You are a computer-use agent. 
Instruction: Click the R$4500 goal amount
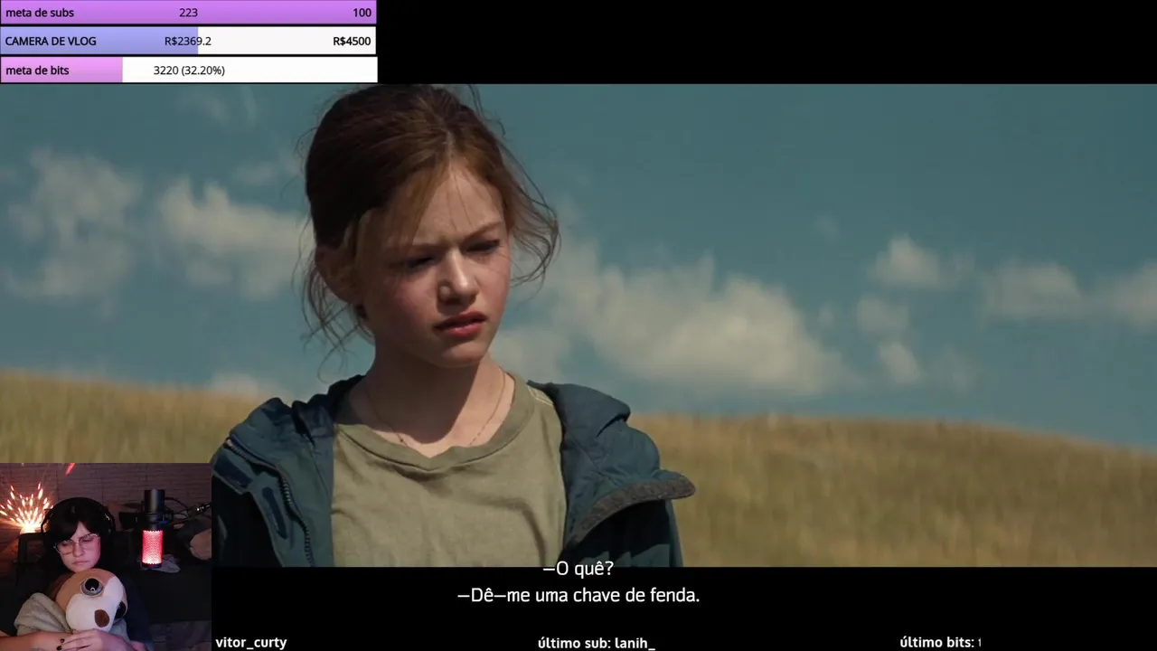352,41
